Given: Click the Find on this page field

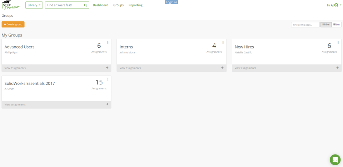Looking at the screenshot, I should (305, 25).
